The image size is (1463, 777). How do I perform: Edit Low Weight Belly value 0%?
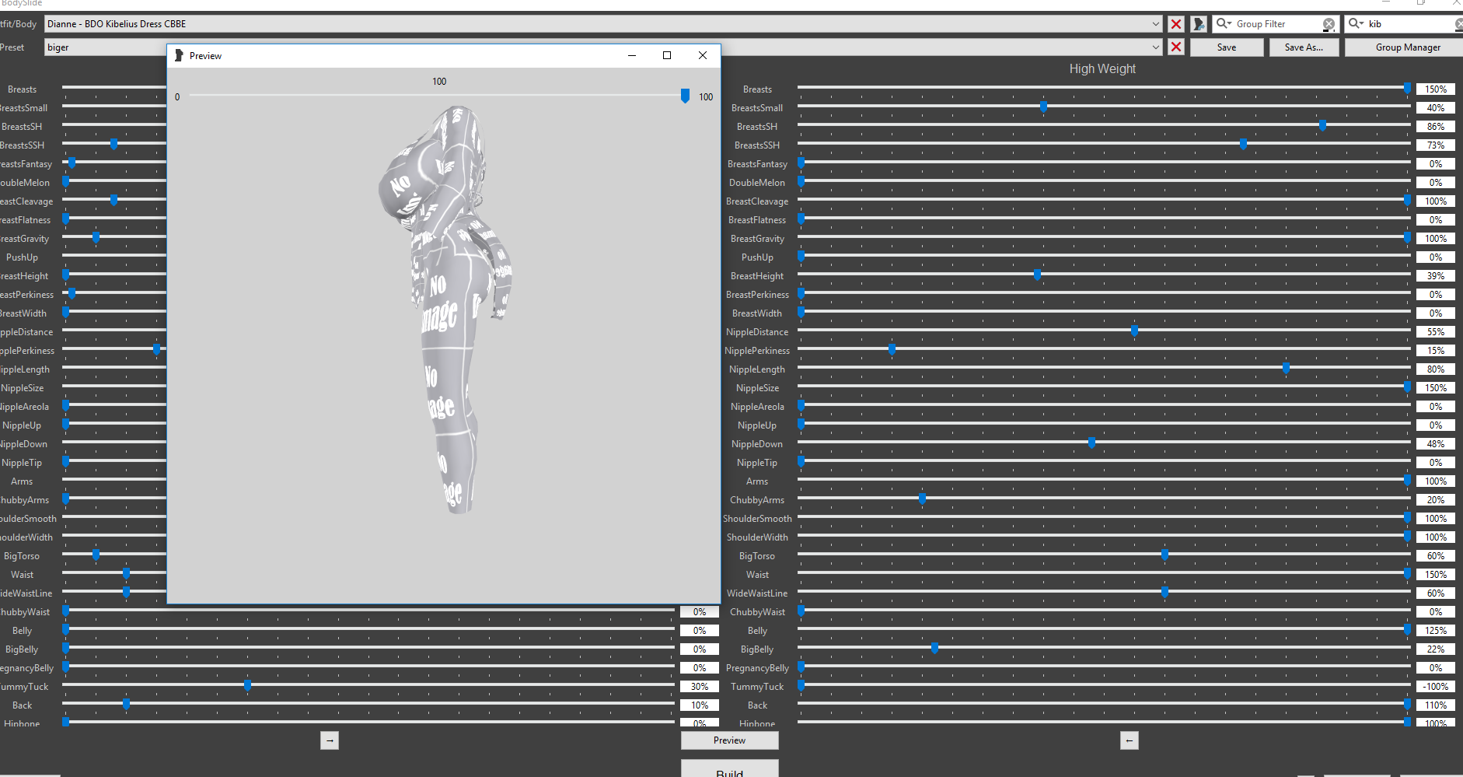700,631
